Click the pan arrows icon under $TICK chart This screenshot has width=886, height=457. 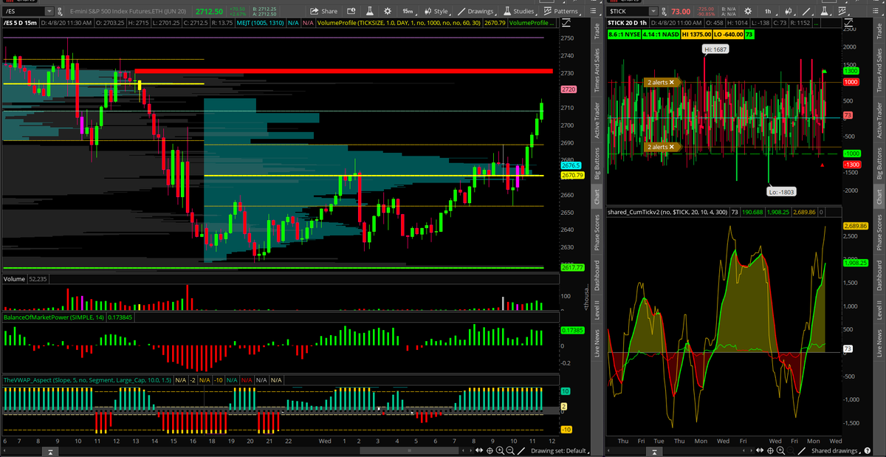tap(760, 450)
